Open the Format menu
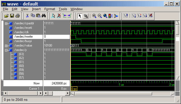 (x=50, y=9)
